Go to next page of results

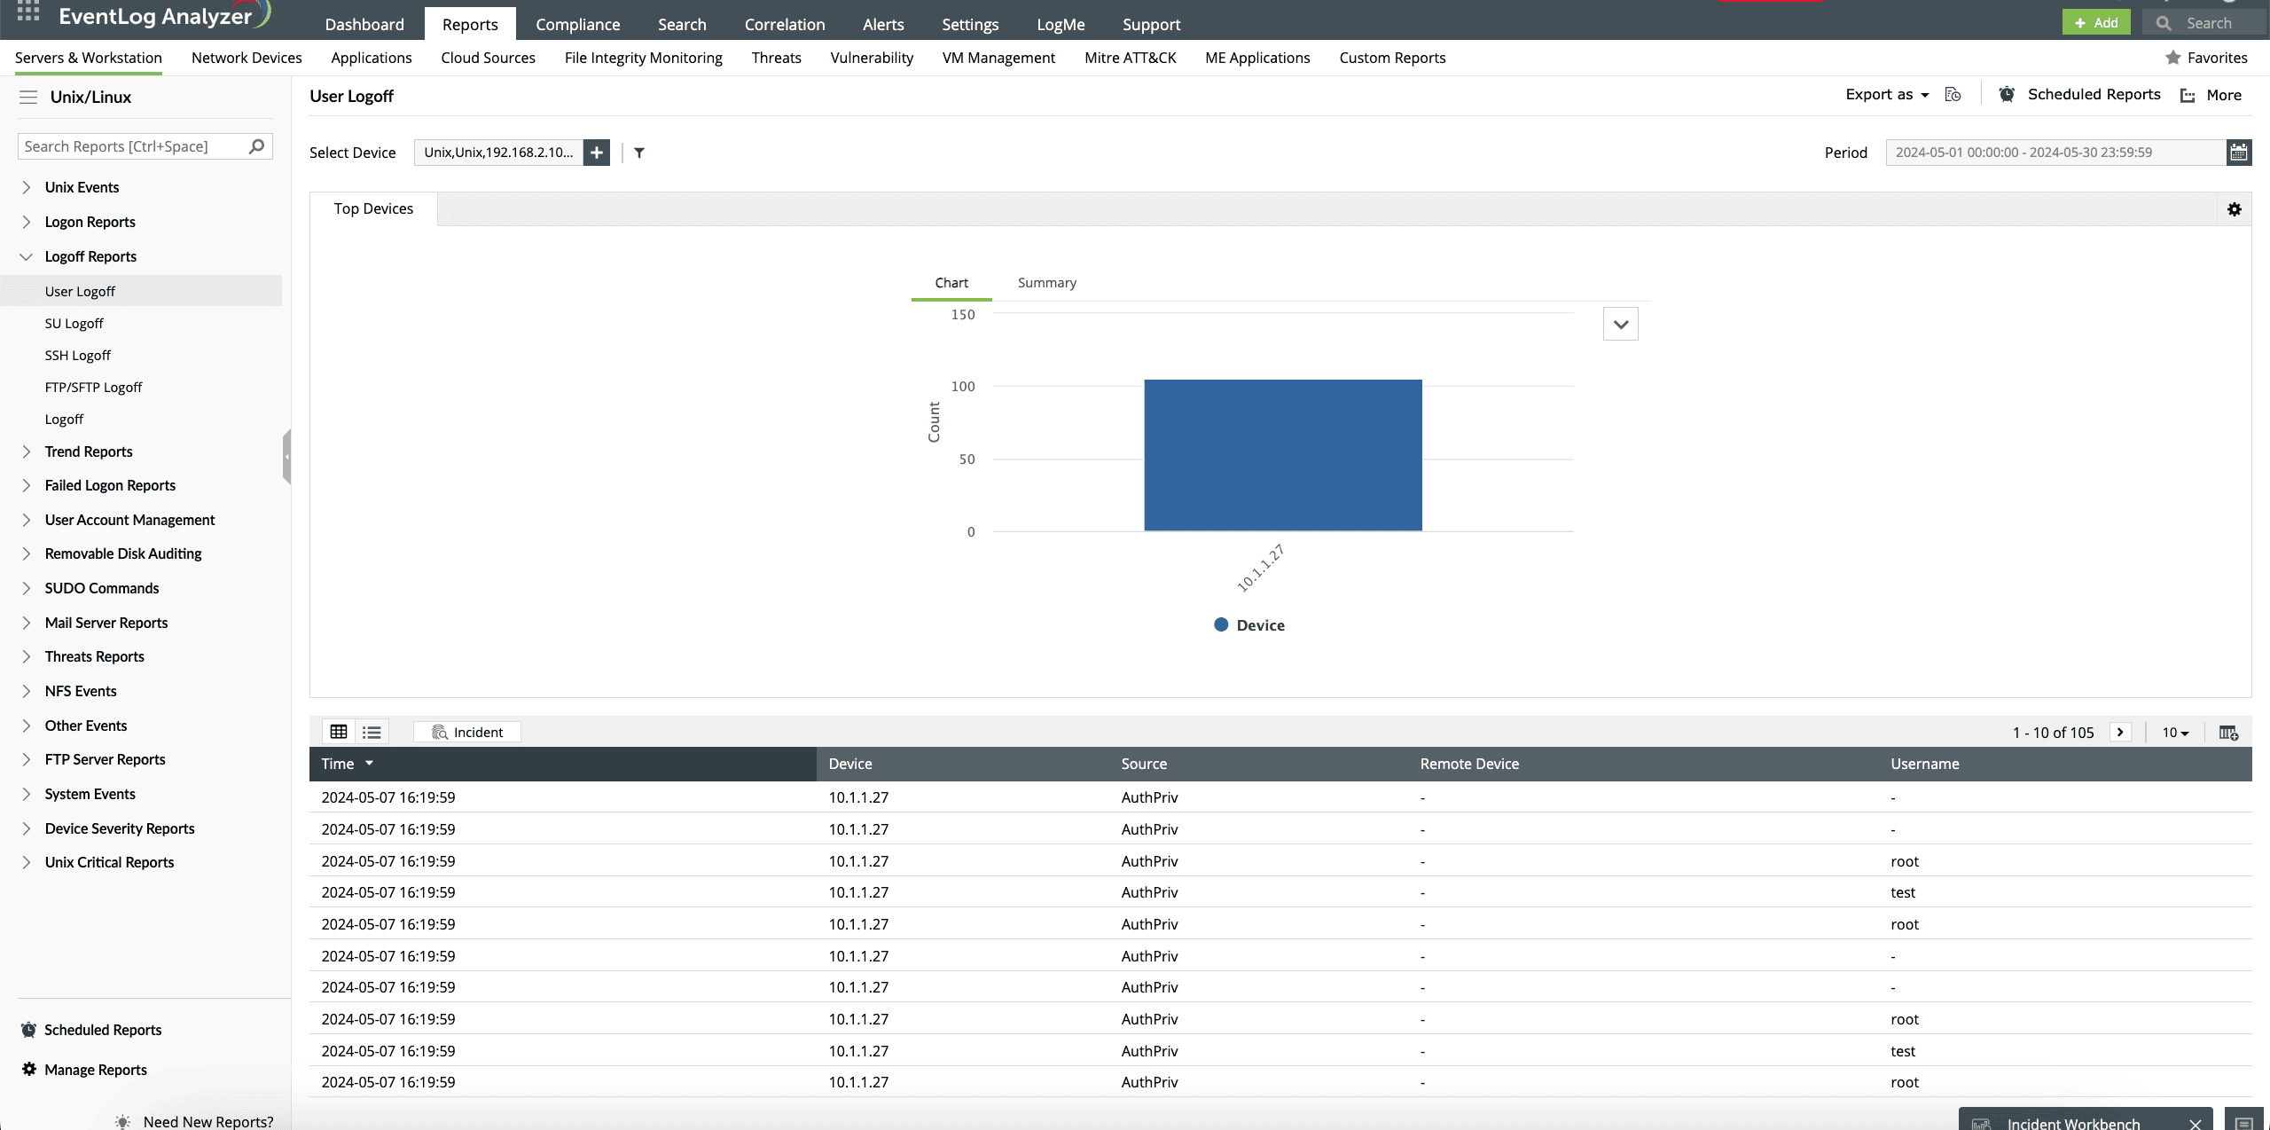[x=2120, y=733]
